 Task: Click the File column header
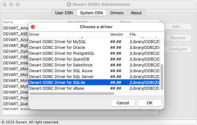147,34
